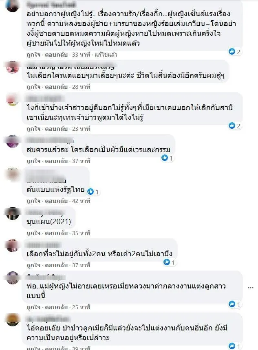Click like icon on เลือกที่จะไม่อยู่กับทั้ง2คน comment

pos(167,262)
